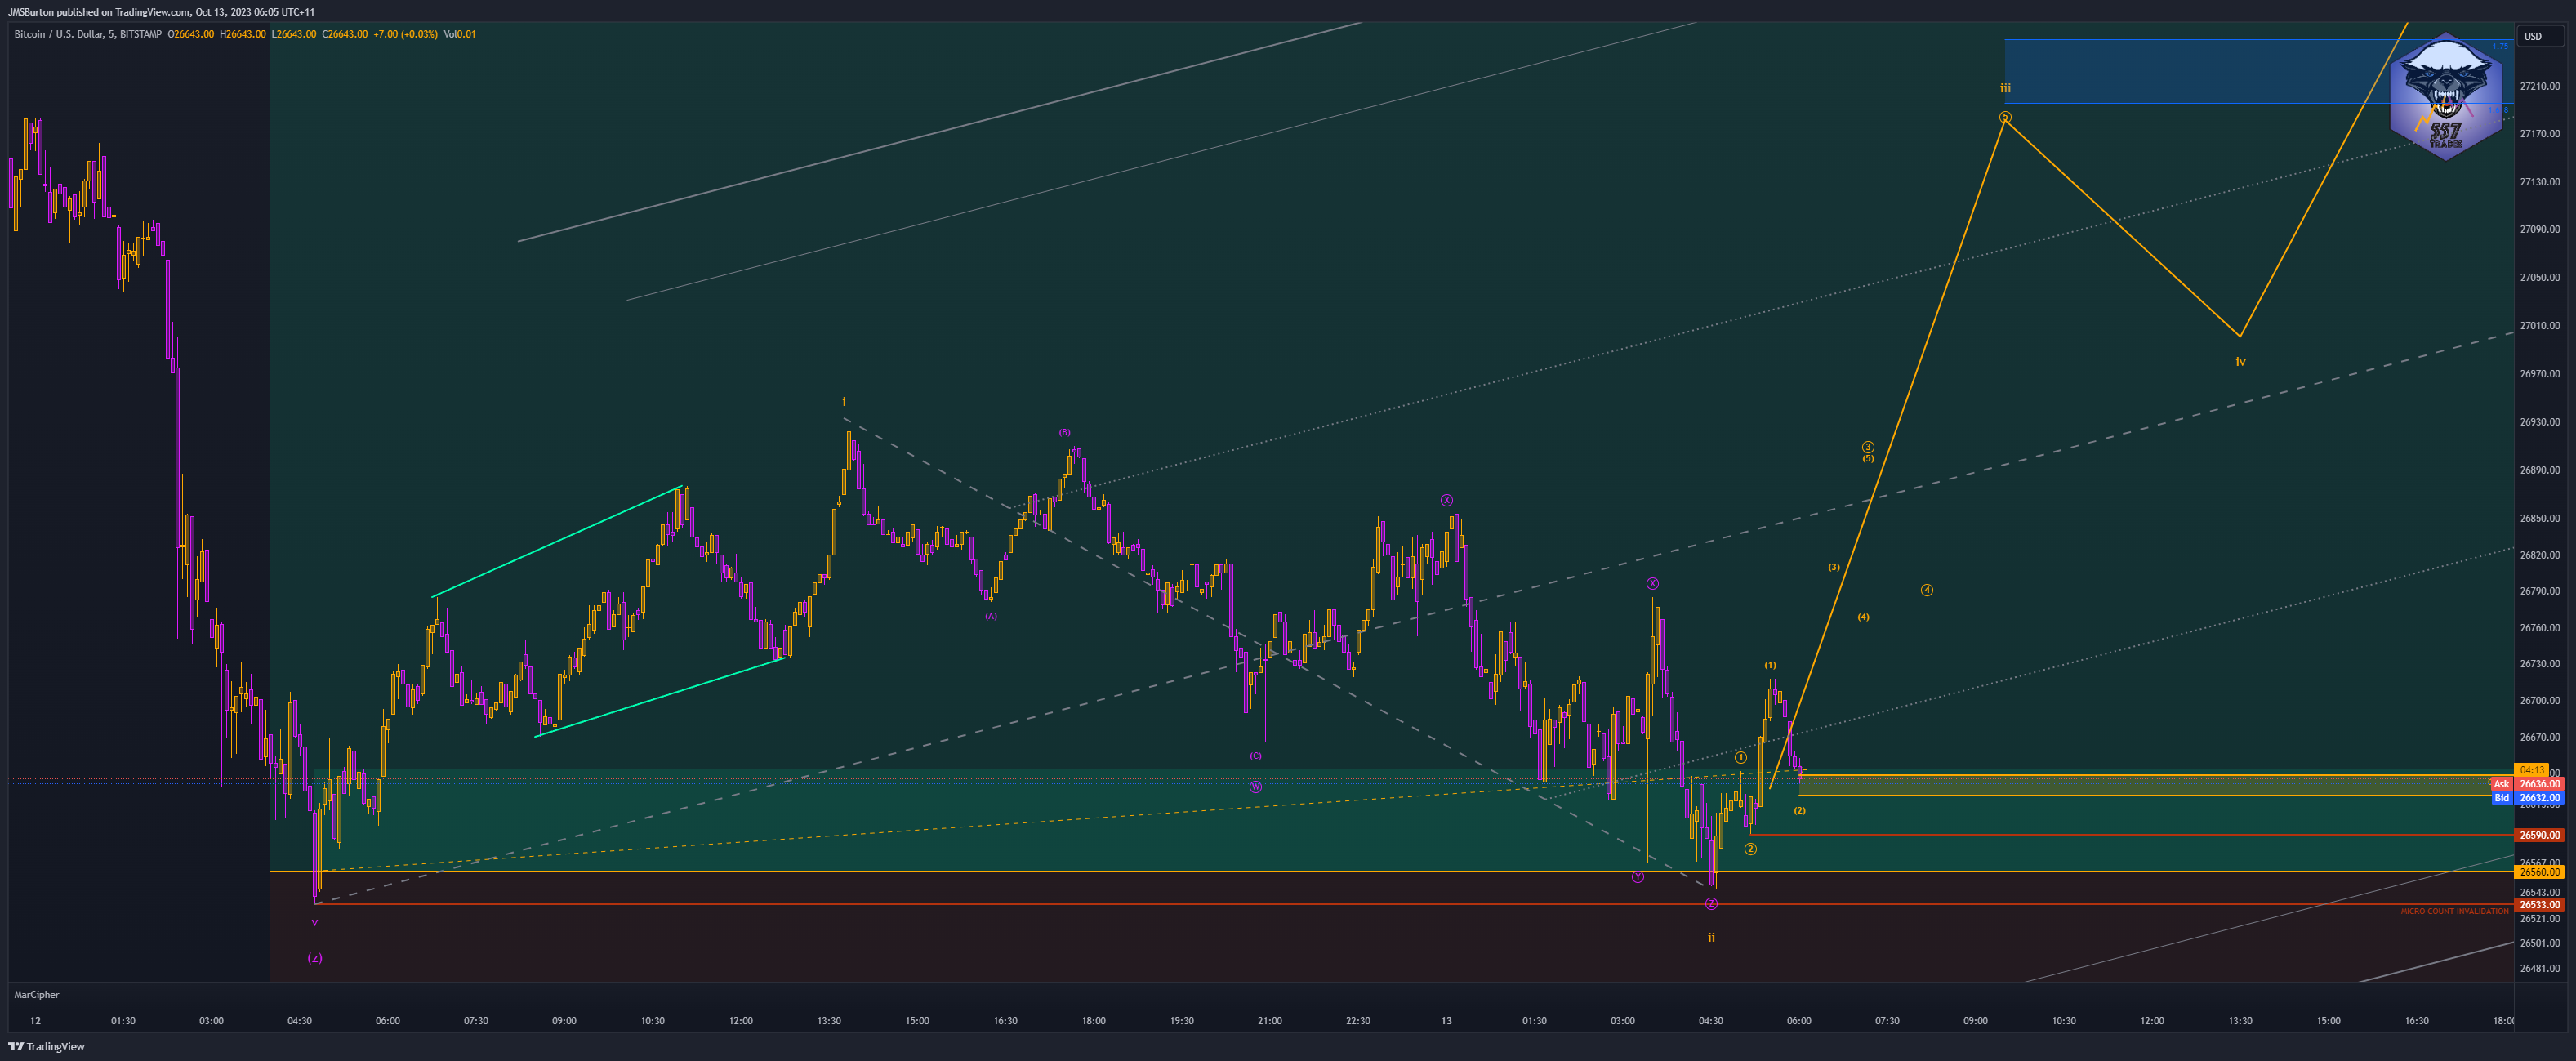This screenshot has width=2576, height=1061.
Task: Select the orange wave label 'ii'
Action: [x=1711, y=937]
